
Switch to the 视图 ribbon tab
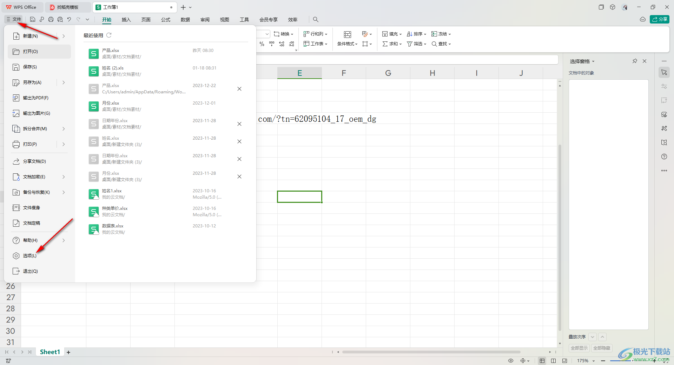tap(224, 20)
